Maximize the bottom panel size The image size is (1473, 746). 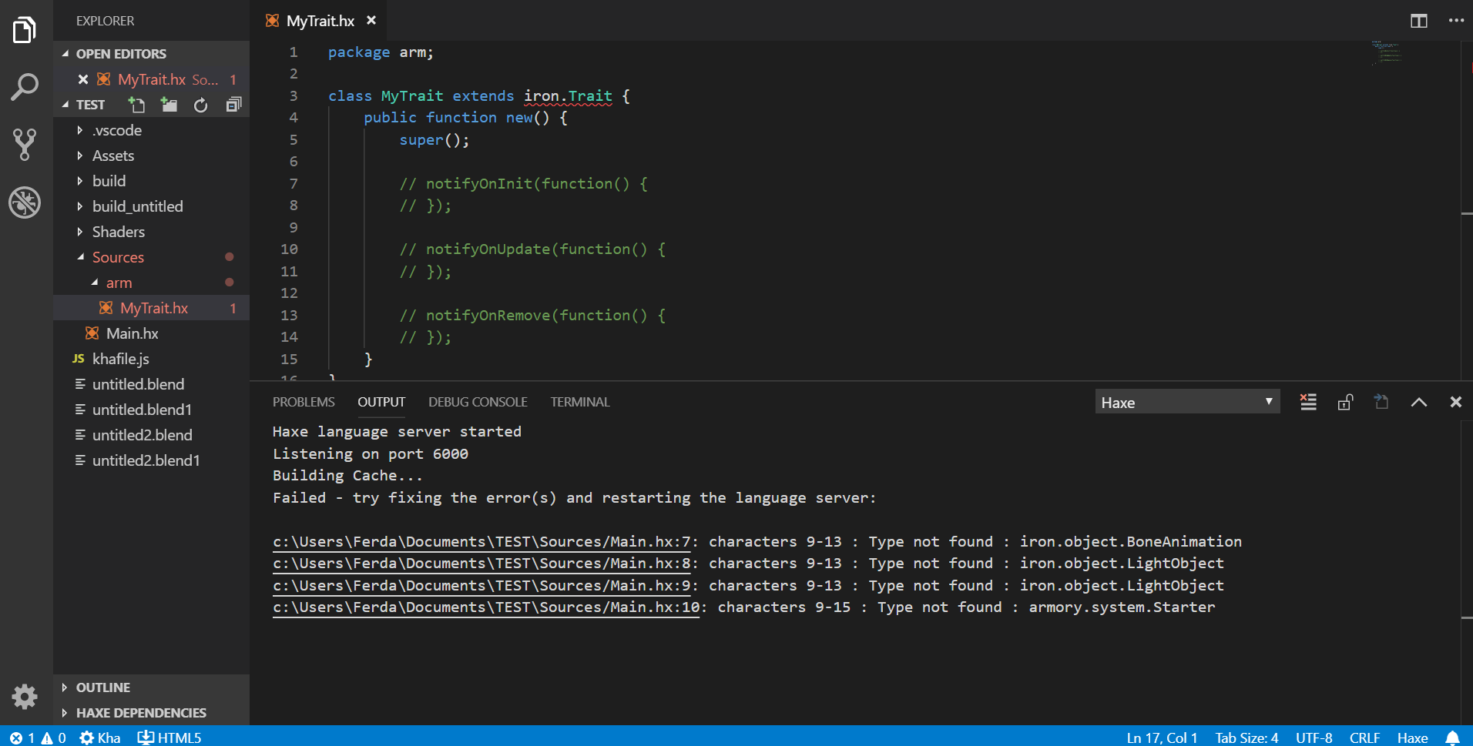pyautogui.click(x=1419, y=402)
